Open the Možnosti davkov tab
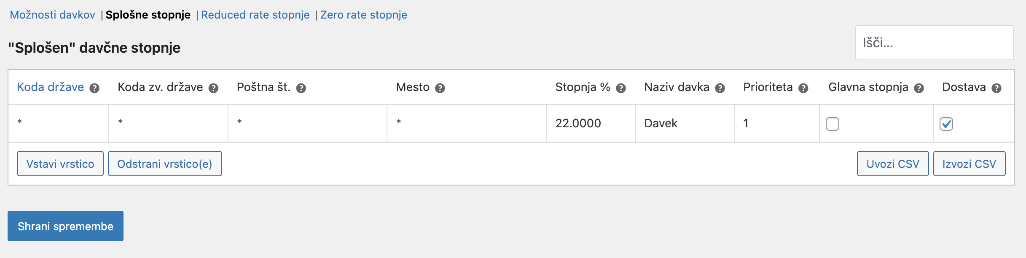The height and width of the screenshot is (258, 1026). tap(53, 15)
